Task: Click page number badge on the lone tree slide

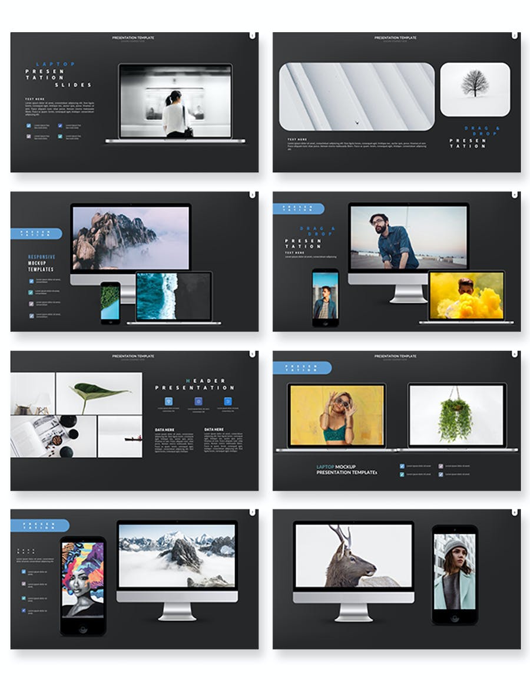Action: click(514, 35)
